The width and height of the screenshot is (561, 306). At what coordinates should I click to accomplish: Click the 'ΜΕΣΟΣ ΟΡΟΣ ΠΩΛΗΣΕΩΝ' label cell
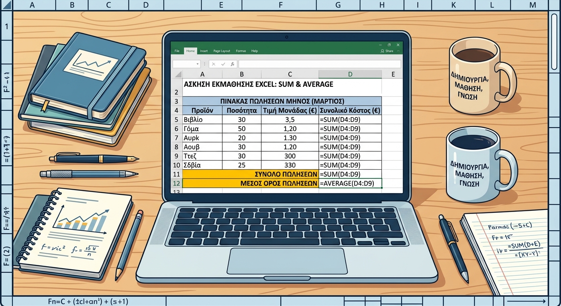pos(251,183)
